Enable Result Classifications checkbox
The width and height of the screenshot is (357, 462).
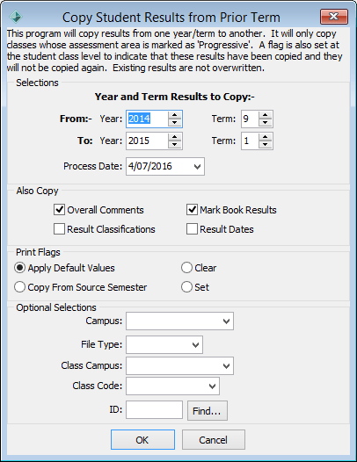[59, 229]
